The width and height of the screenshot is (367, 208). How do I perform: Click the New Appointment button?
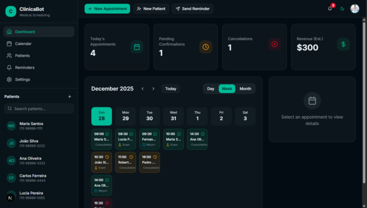(107, 9)
